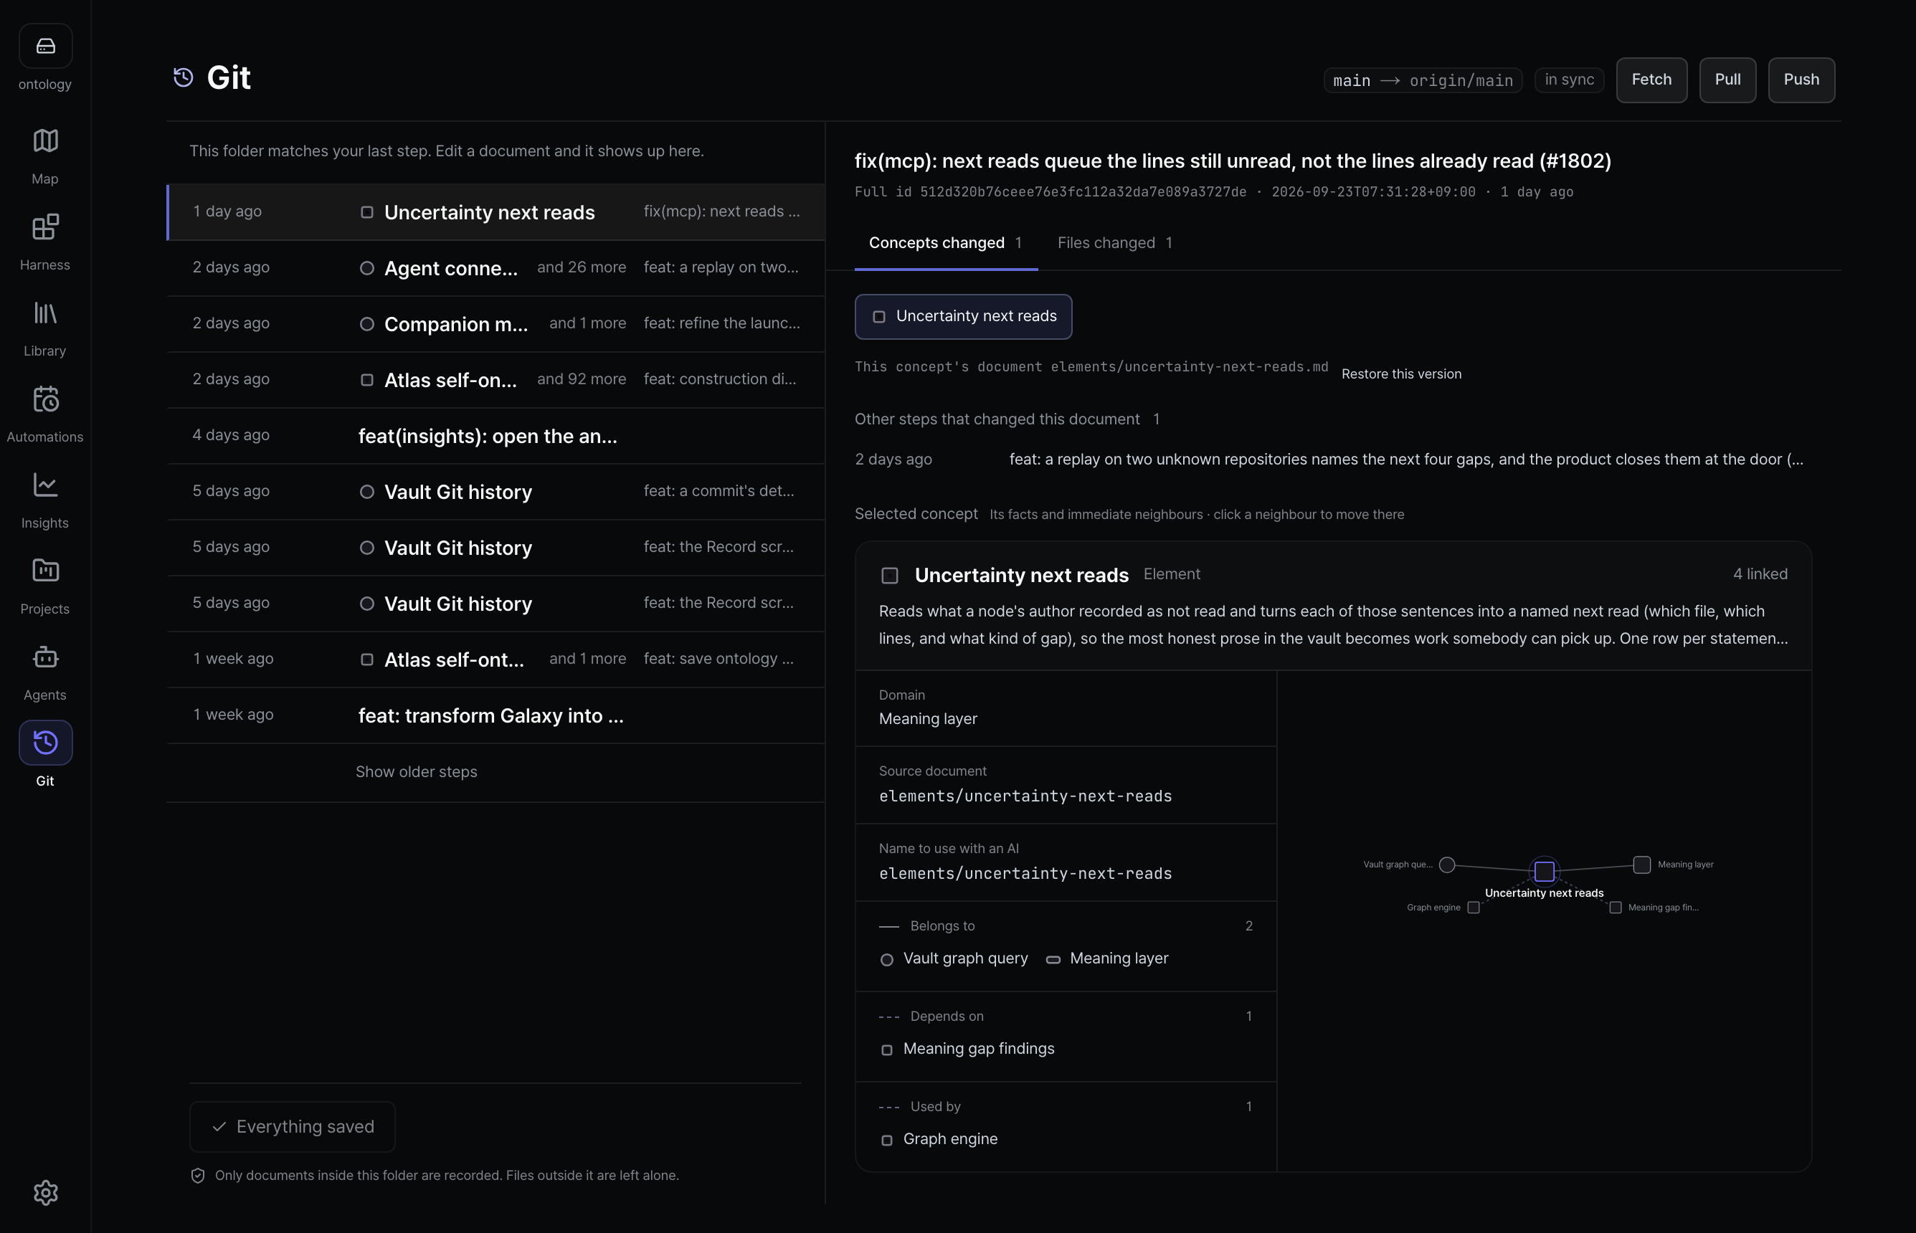Select the Atlas self-ont... step from 1 week ago

(495, 660)
